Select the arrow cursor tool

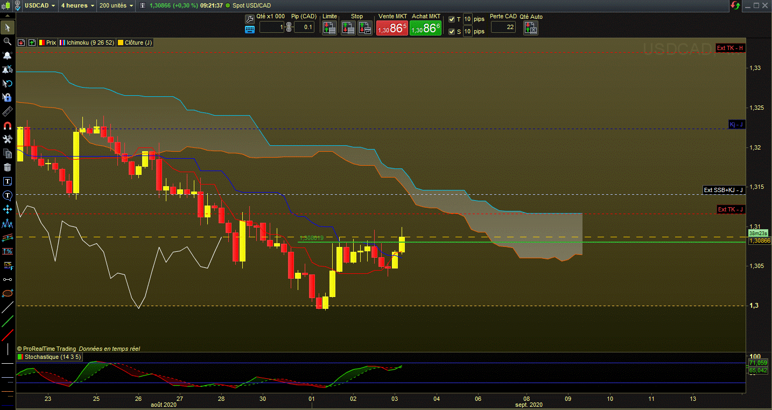[8, 27]
